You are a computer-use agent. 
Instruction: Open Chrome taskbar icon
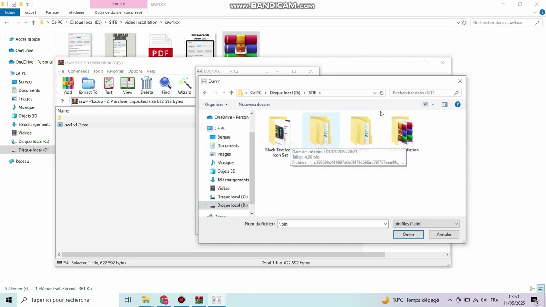[164, 300]
